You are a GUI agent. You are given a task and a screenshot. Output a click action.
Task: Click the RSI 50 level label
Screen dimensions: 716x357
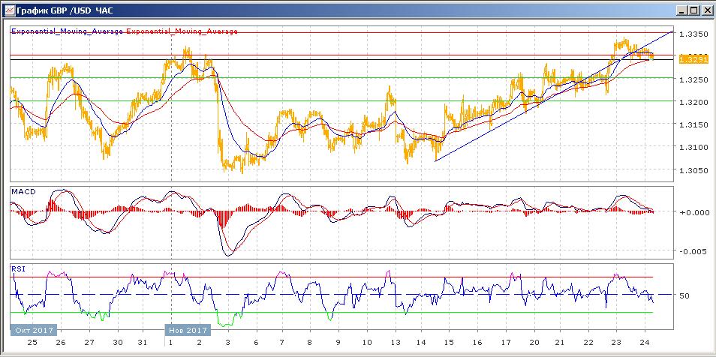pyautogui.click(x=684, y=295)
